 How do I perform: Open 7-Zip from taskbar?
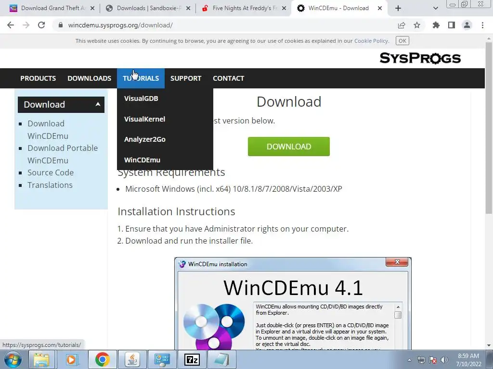tap(192, 359)
